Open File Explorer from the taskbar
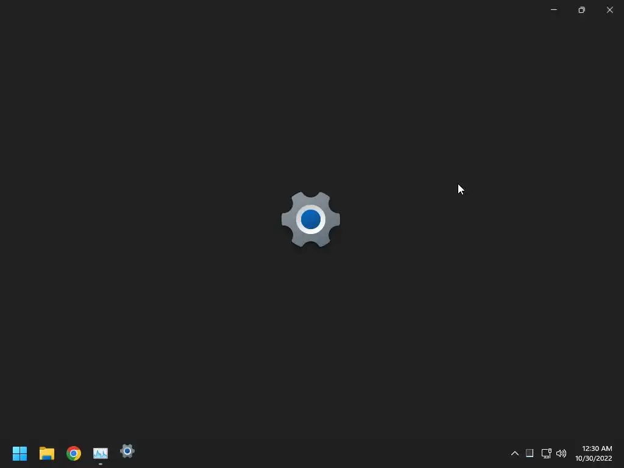 (x=46, y=453)
